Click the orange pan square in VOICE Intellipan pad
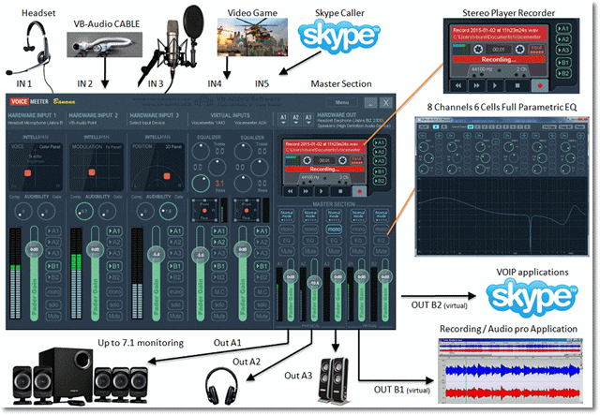 27,173
